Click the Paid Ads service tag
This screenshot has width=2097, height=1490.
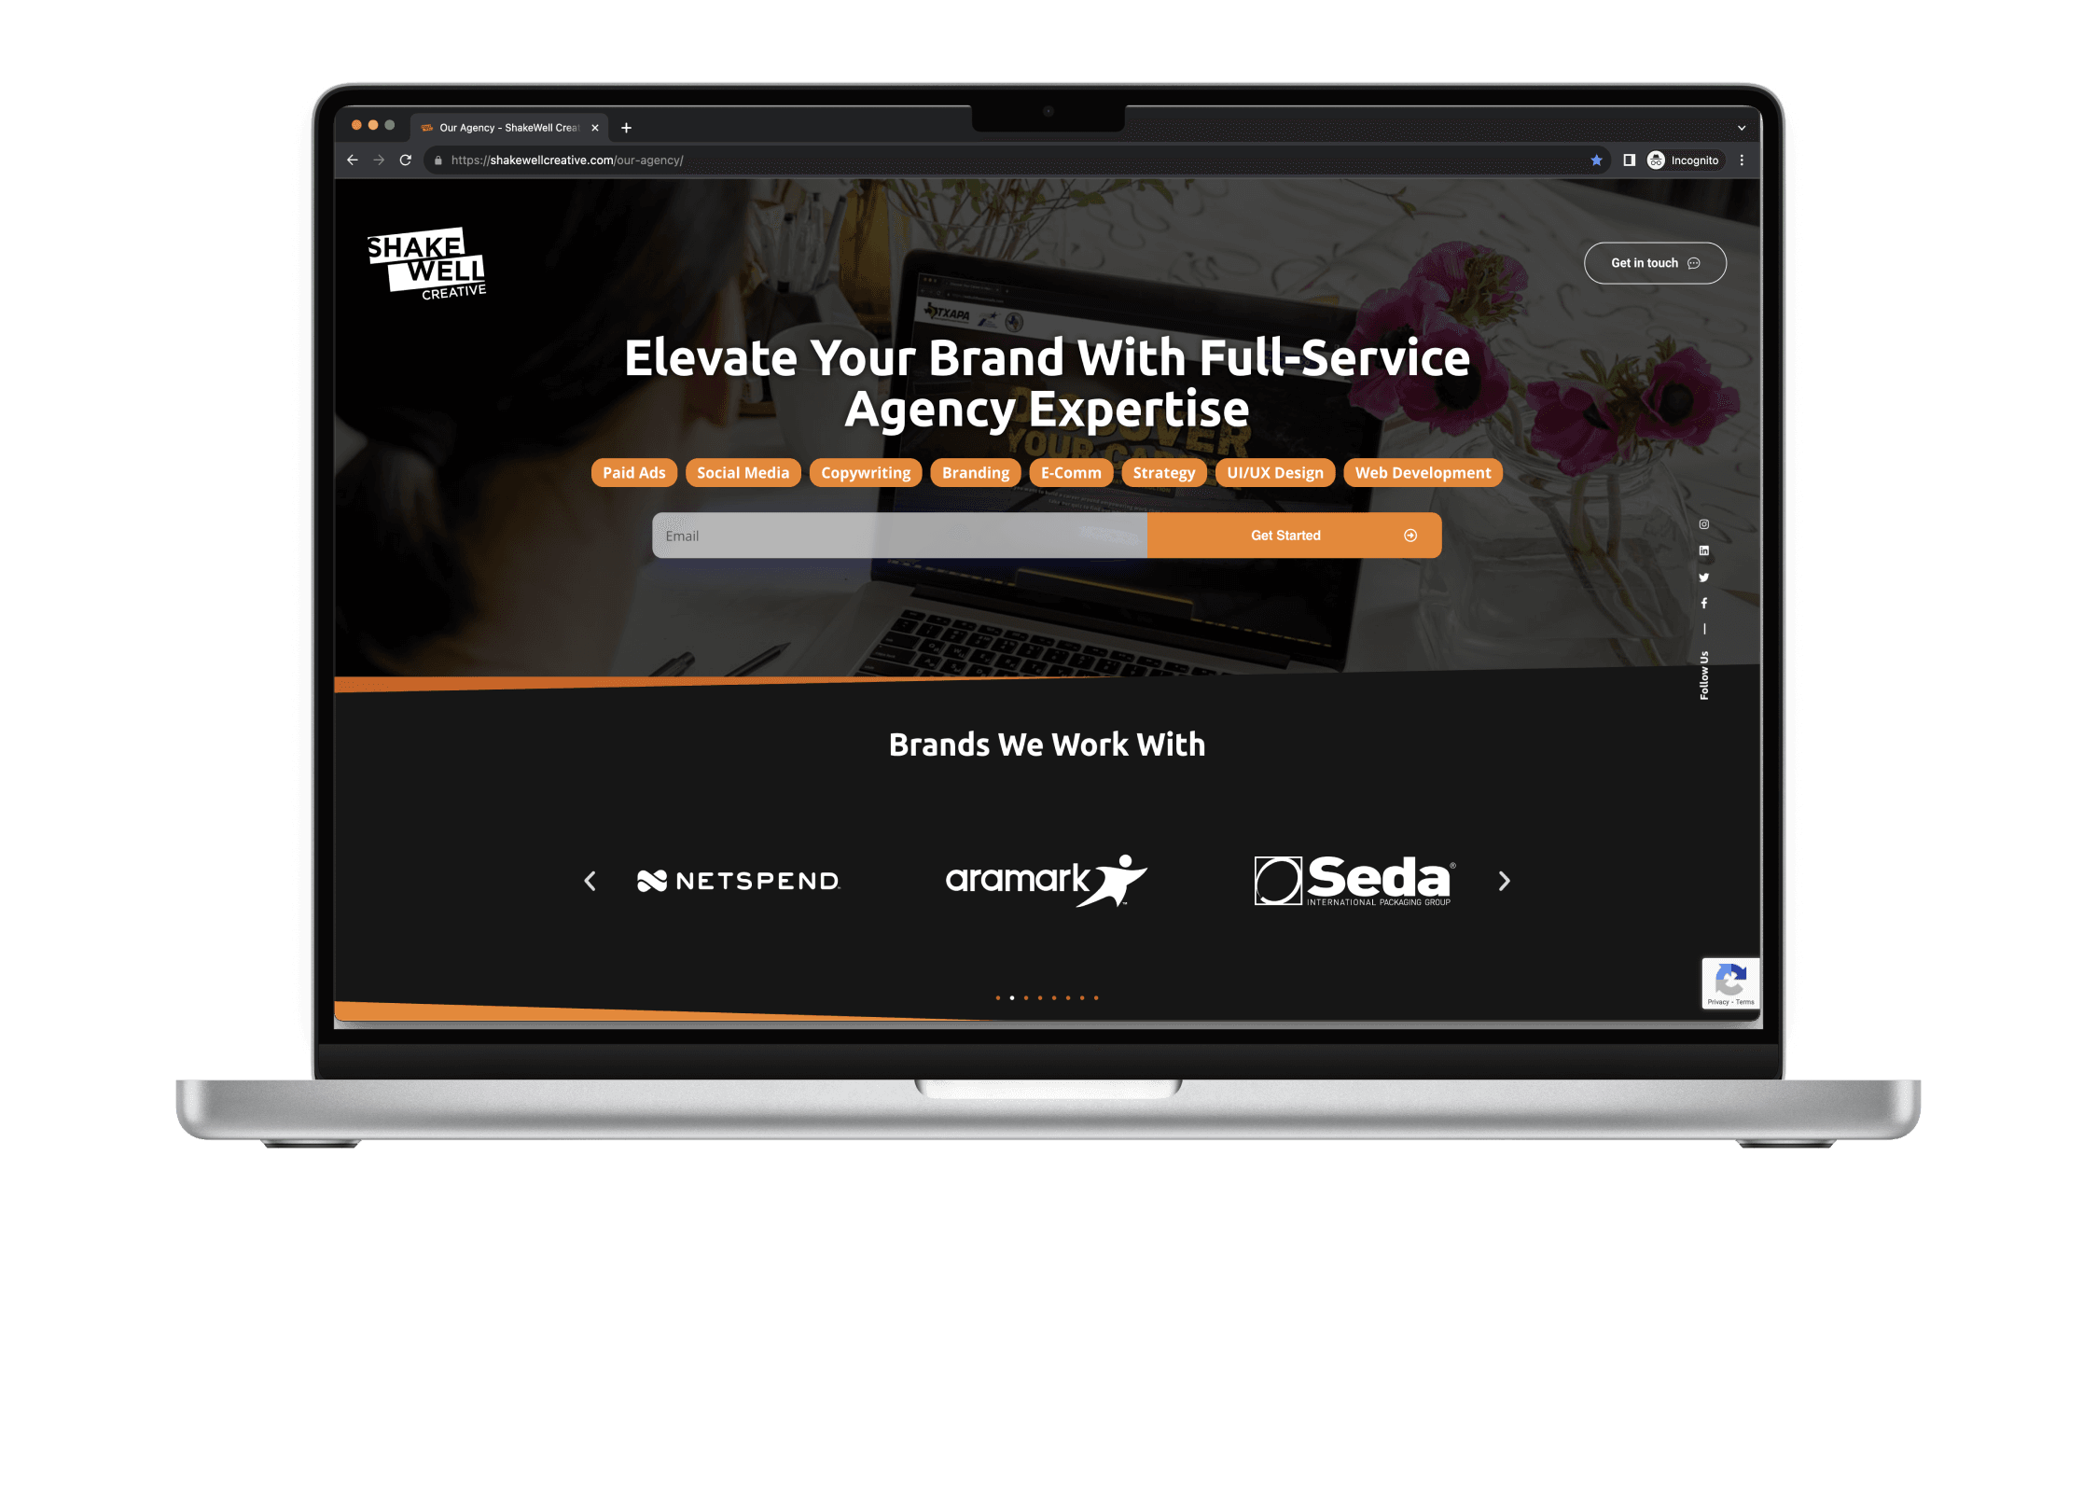[x=632, y=472]
